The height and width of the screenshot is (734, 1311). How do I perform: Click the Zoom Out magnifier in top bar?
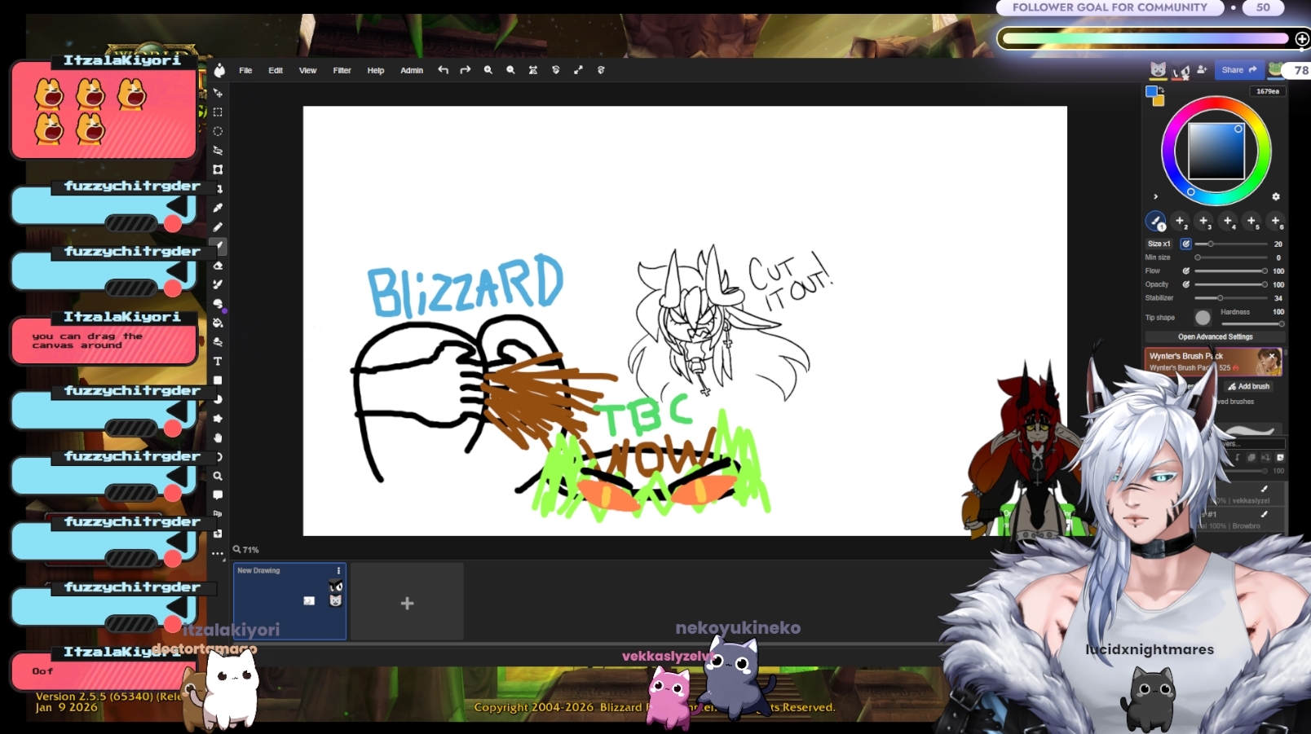(510, 70)
